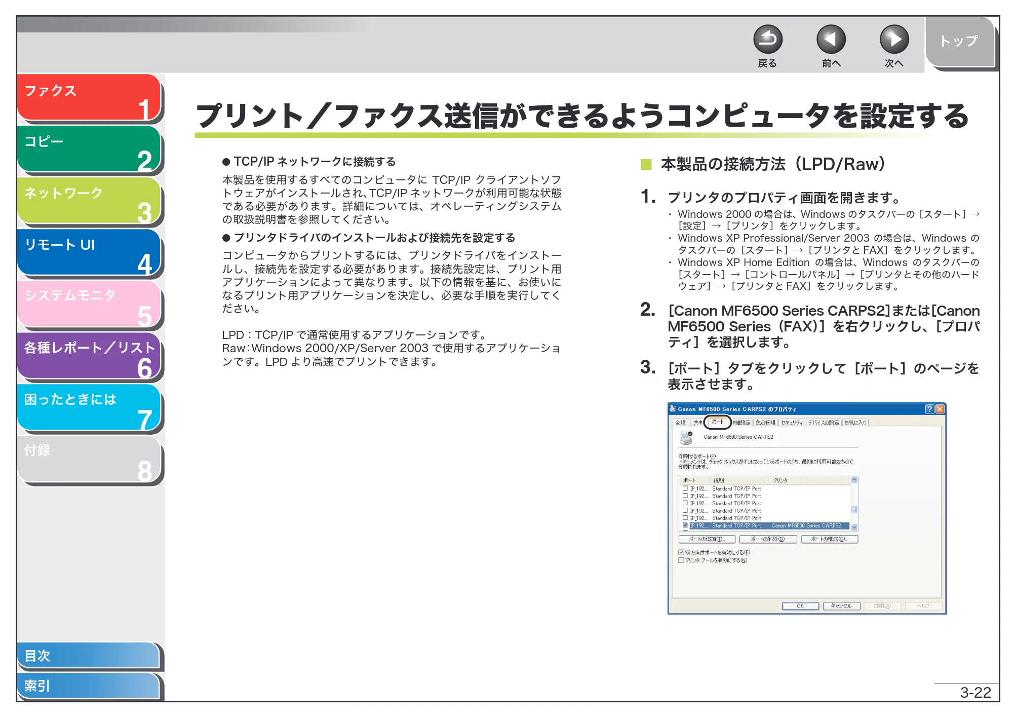Open the トップ tab at top right
Image resolution: width=1013 pixels, height=717 pixels.
click(x=959, y=42)
